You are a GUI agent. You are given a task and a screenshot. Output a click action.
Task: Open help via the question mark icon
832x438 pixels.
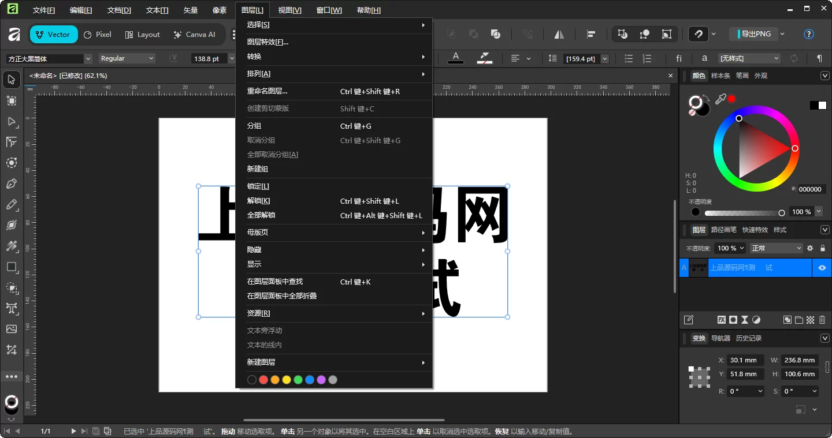pyautogui.click(x=809, y=34)
